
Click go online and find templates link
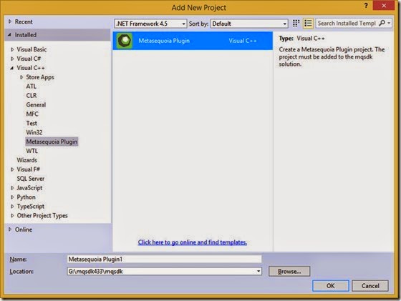point(193,242)
